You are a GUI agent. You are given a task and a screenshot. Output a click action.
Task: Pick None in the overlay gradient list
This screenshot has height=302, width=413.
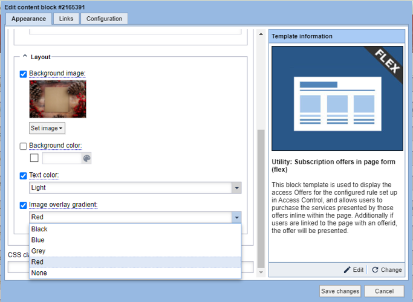[x=39, y=273]
